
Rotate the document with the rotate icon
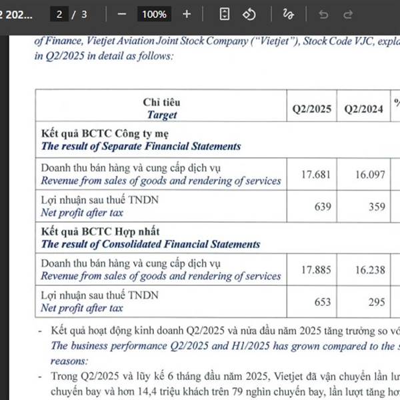pos(249,14)
